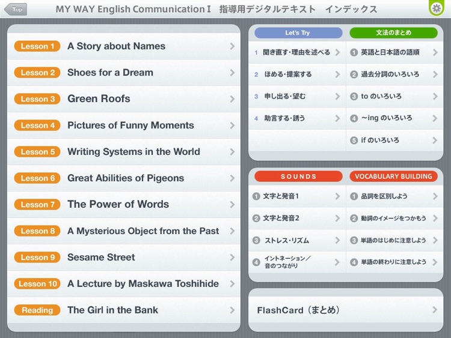Screen dimensions: 451x338
Task: Click the number 3 icon beside to のいろいろ
Action: (x=354, y=97)
